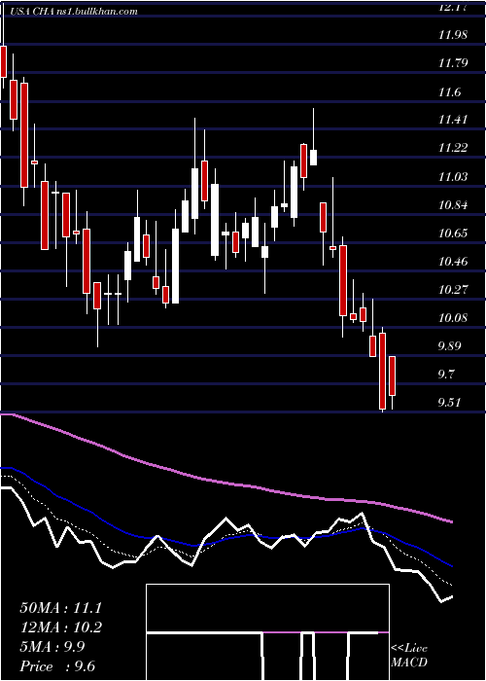Select the 10.65 price level label
486x681 pixels.
click(x=453, y=233)
